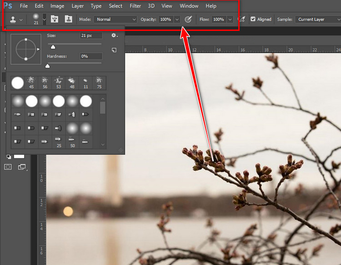
Task: Expand the Opacity slider dropdown arrow
Action: 177,20
